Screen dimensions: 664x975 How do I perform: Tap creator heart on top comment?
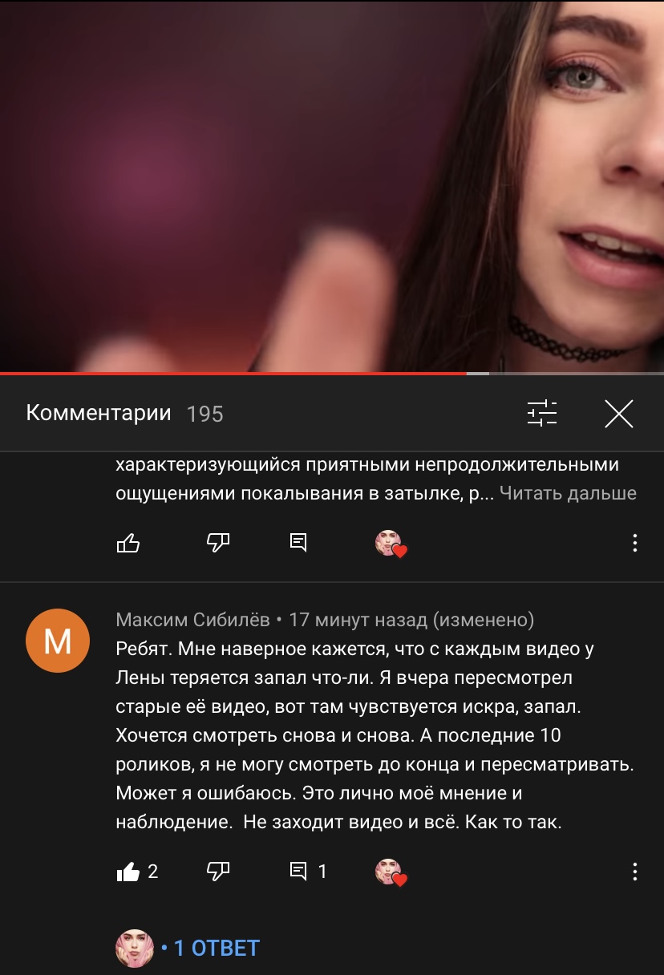(x=391, y=544)
